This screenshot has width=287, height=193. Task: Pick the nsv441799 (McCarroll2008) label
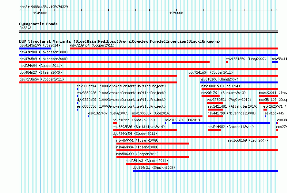(232, 113)
